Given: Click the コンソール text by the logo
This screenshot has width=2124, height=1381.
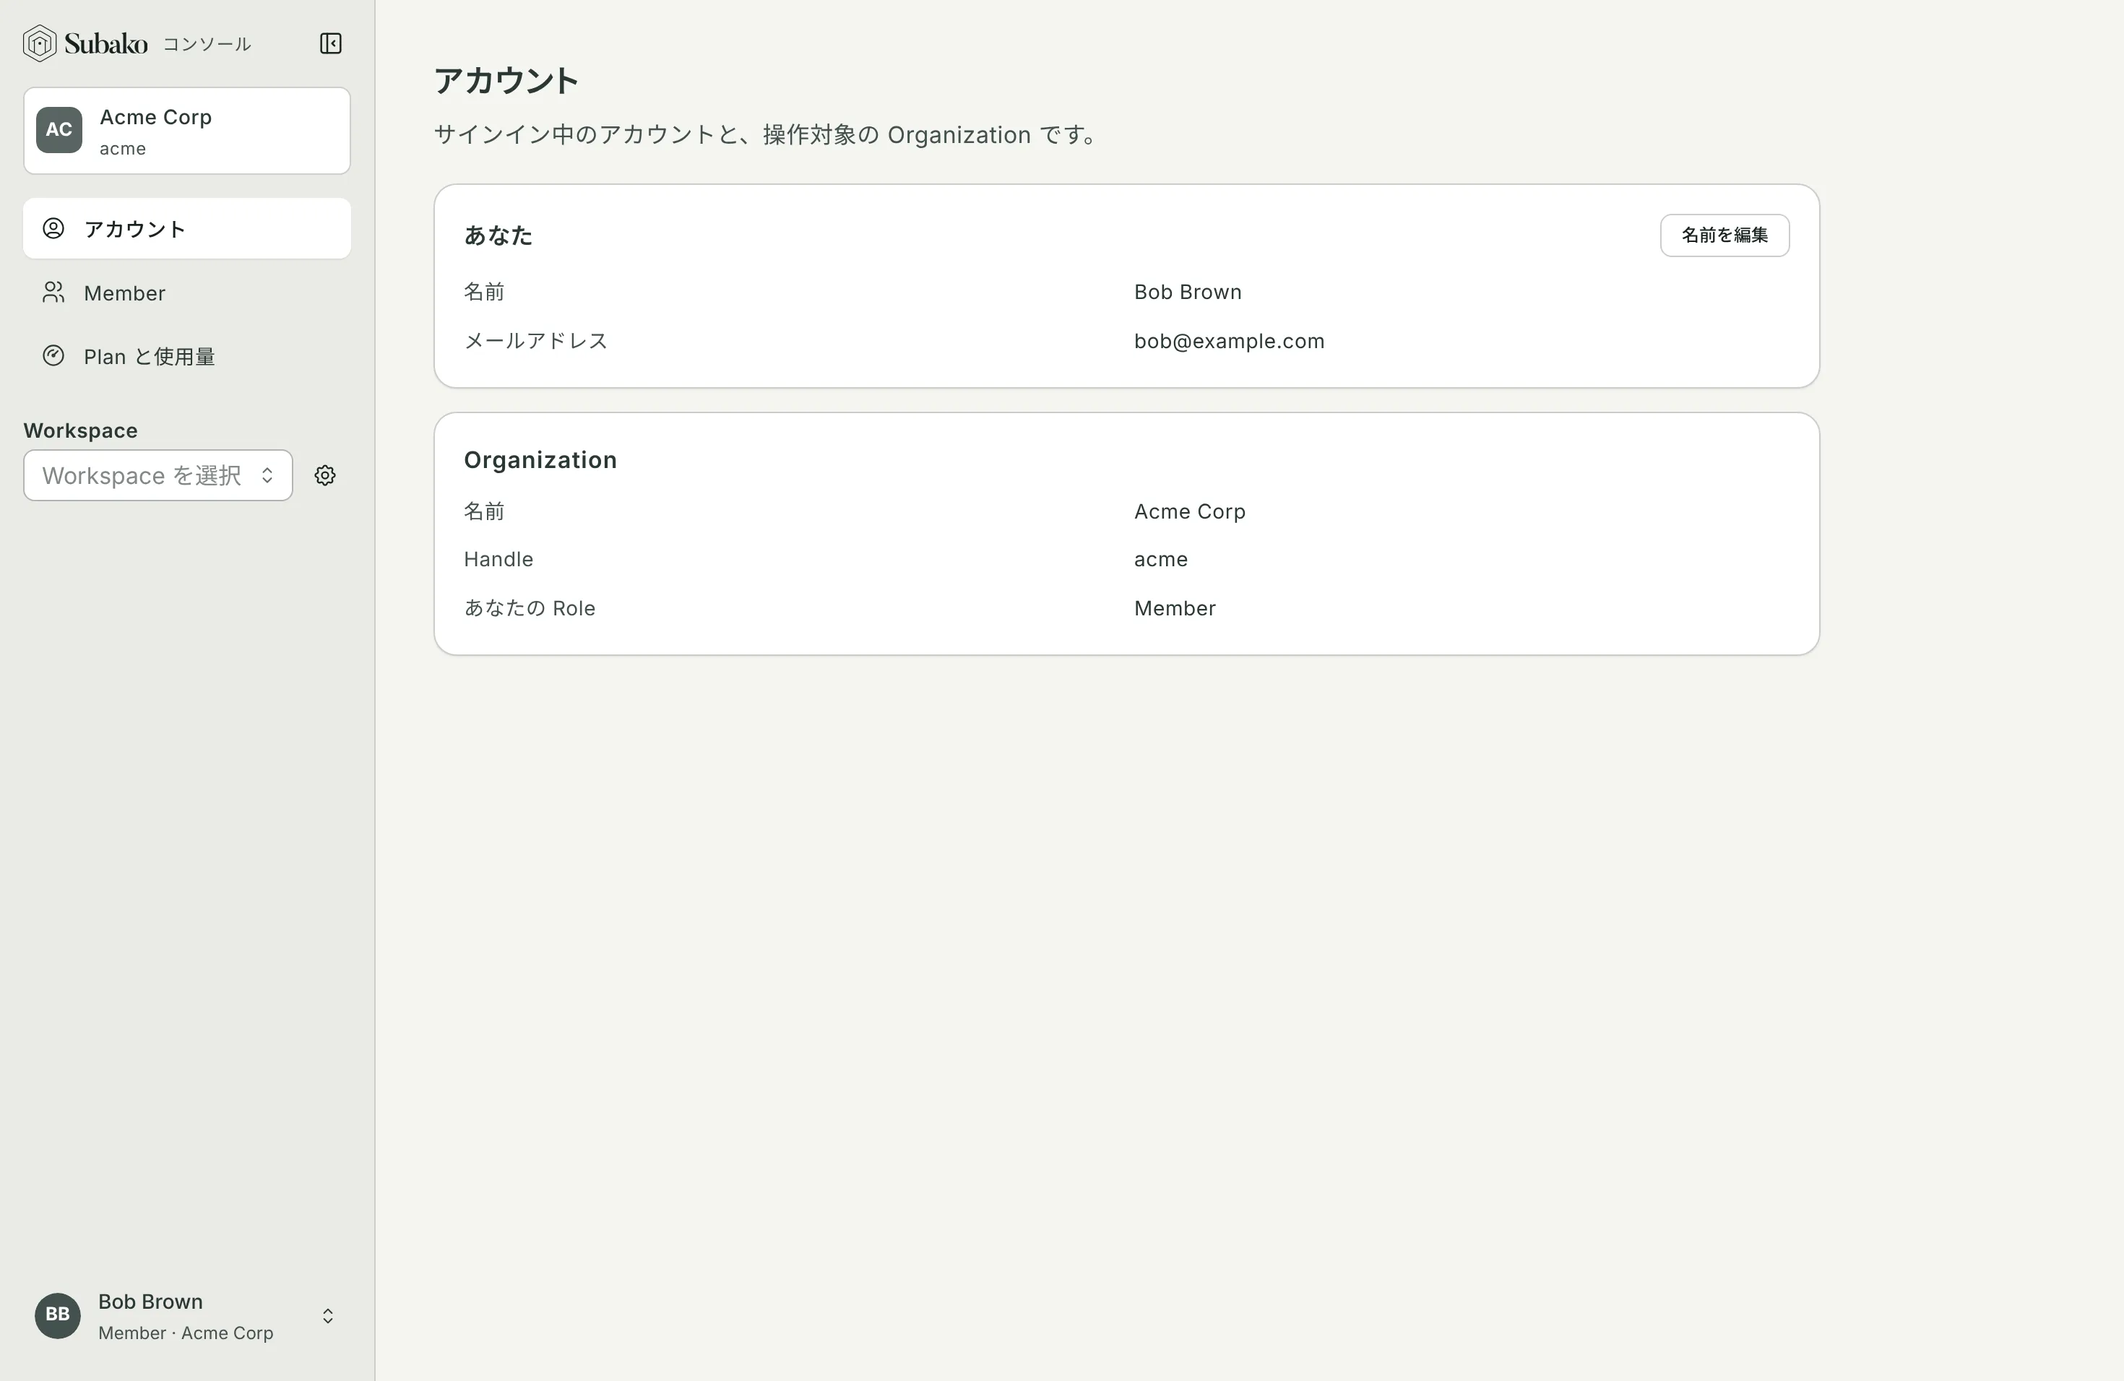Looking at the screenshot, I should point(207,44).
